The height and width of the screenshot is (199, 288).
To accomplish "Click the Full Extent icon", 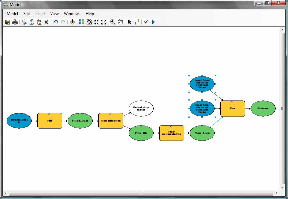I will pos(89,22).
